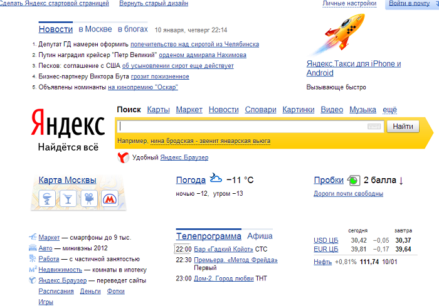This screenshot has width=439, height=308.
Task: Expand the ещё services menu
Action: point(389,110)
